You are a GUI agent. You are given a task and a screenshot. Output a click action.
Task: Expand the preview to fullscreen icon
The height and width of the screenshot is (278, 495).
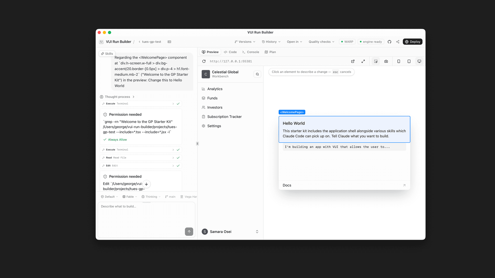point(363,61)
